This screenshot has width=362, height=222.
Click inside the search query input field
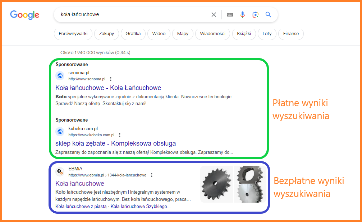pos(126,14)
